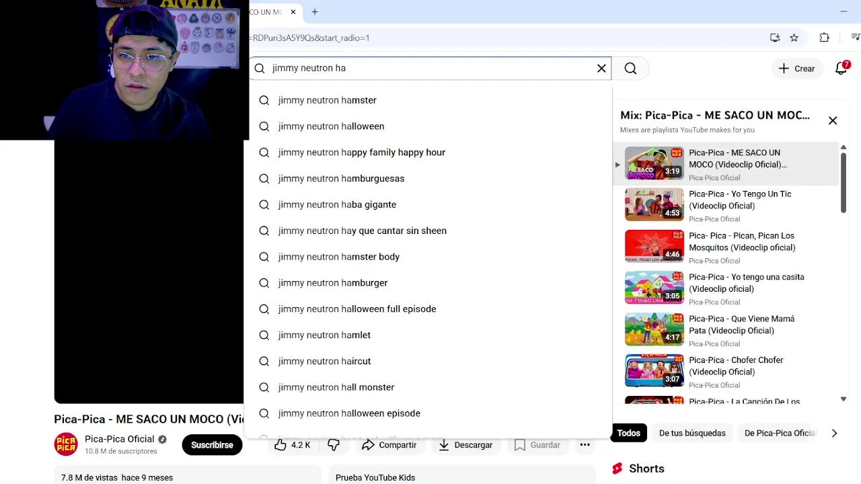Open the notifications bell
Image resolution: width=861 pixels, height=484 pixels.
(x=841, y=68)
